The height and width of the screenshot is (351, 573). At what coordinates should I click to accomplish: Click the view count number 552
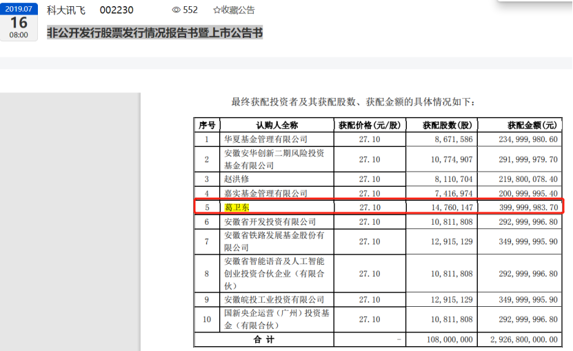tap(190, 10)
